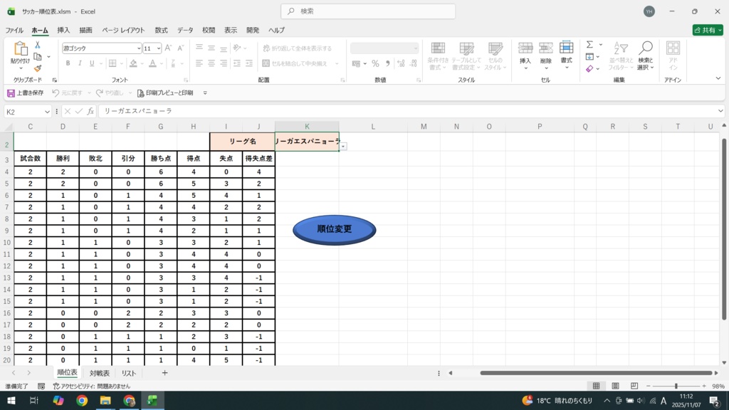Expand the formula bar chevron
This screenshot has width=729, height=410.
[720, 111]
